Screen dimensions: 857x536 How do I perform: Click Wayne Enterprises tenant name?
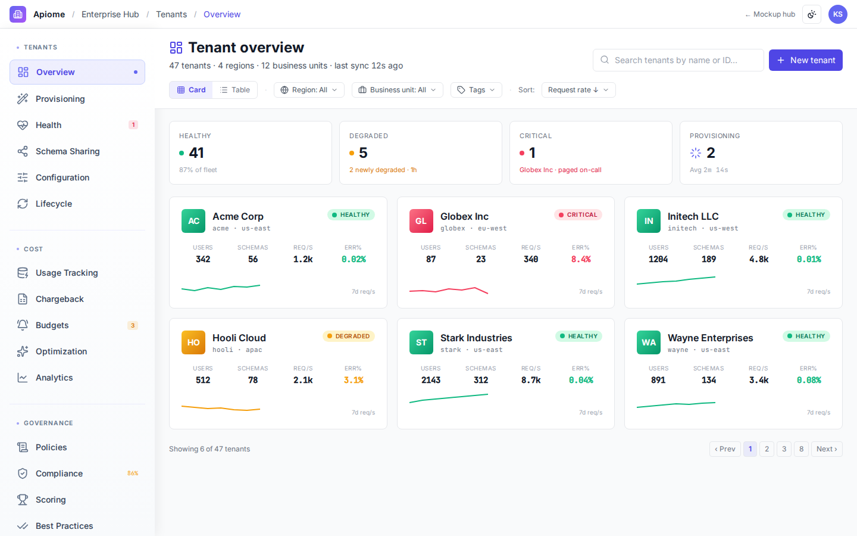(x=711, y=338)
